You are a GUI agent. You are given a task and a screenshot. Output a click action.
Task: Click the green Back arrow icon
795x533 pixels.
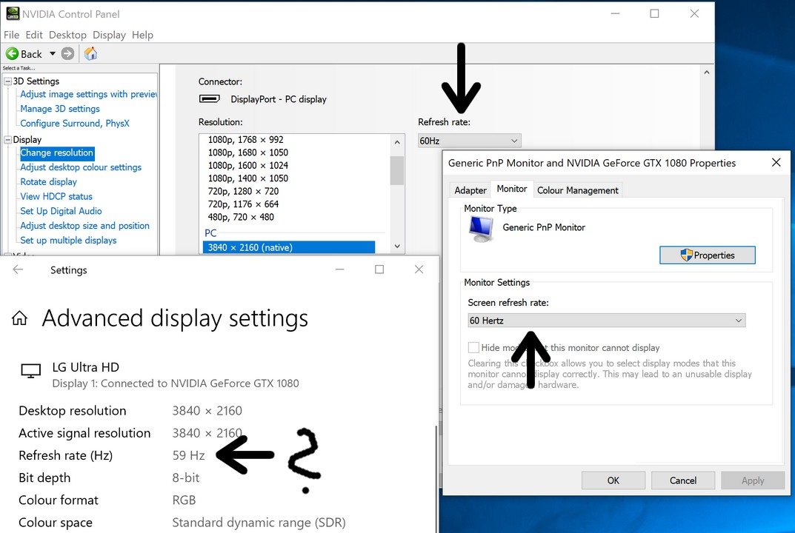point(12,53)
